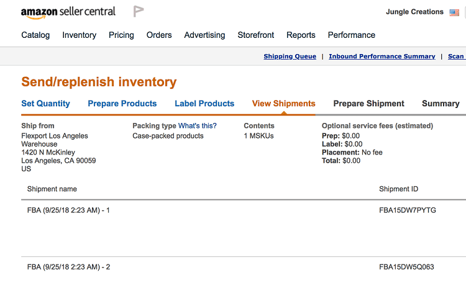Open the Performance menu
This screenshot has width=466, height=298.
(x=351, y=35)
